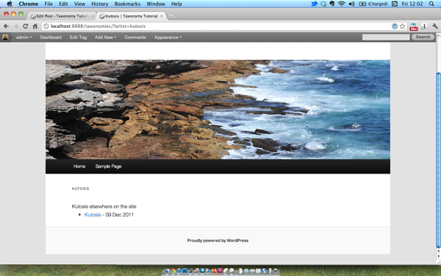Click Dashboard in the WordPress admin bar

51,38
